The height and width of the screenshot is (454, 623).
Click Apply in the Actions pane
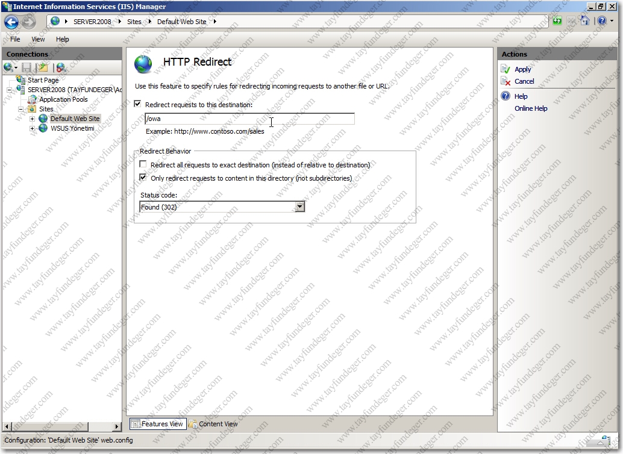pos(522,69)
